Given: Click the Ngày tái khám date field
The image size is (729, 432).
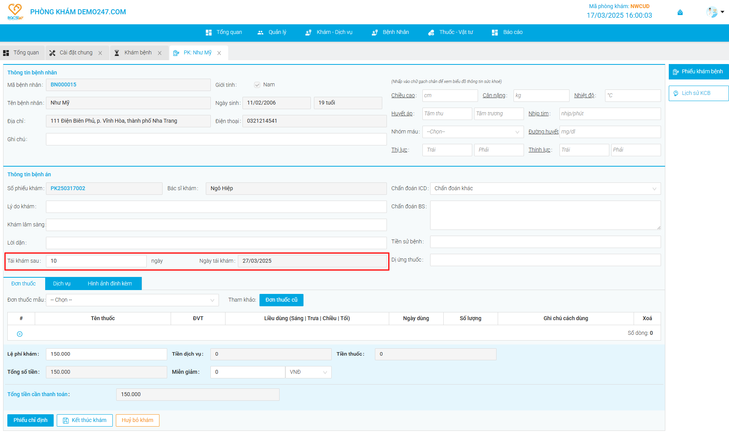Looking at the screenshot, I should (x=312, y=261).
